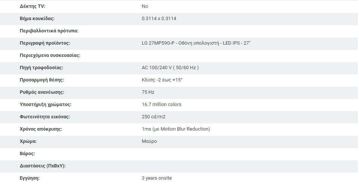Viewport: 359px width, 186px height.
Task: Click the Πηγή τροφοδοσίας label
Action: point(41,68)
